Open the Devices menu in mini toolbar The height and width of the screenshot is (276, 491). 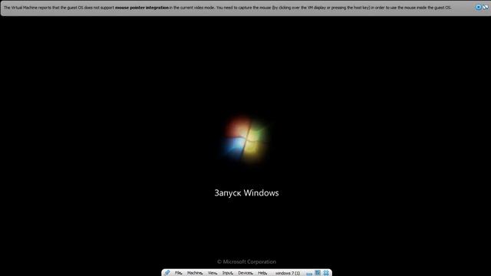point(245,273)
